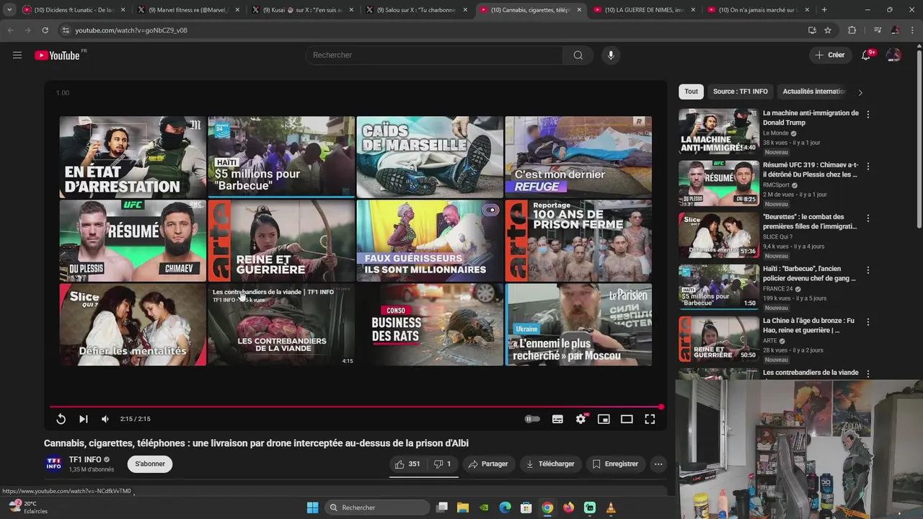The image size is (923, 519).
Task: Open the YouTube account avatar menu
Action: [x=893, y=55]
